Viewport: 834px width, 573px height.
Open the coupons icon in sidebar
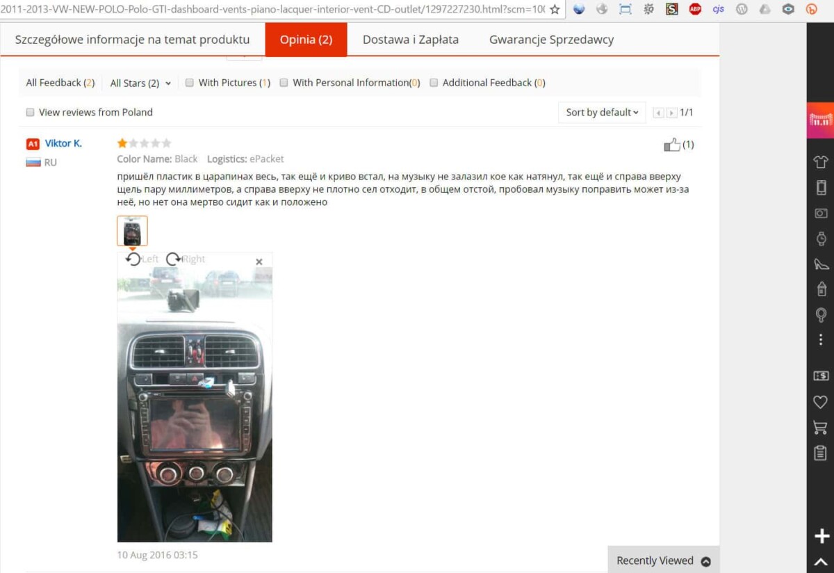[821, 376]
